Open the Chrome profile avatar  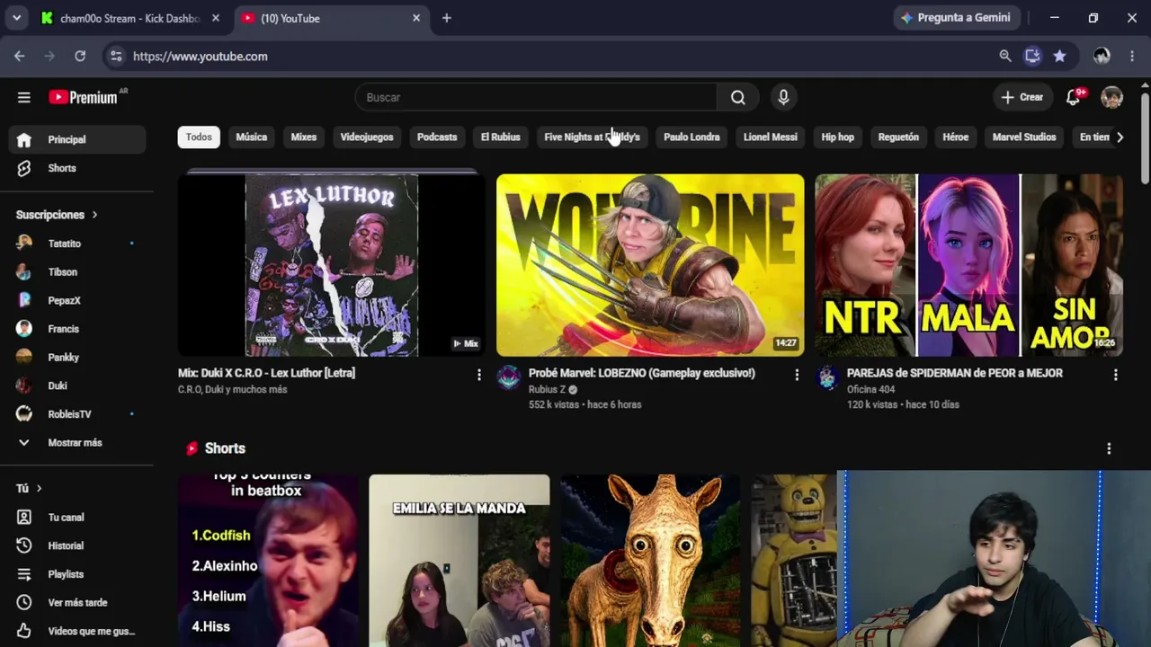(1102, 56)
